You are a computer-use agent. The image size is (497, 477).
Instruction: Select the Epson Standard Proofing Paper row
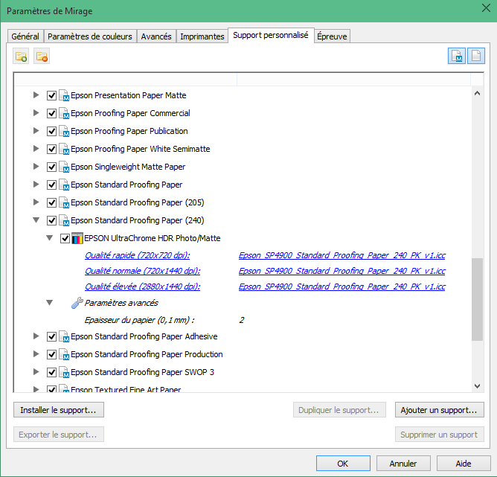(126, 185)
